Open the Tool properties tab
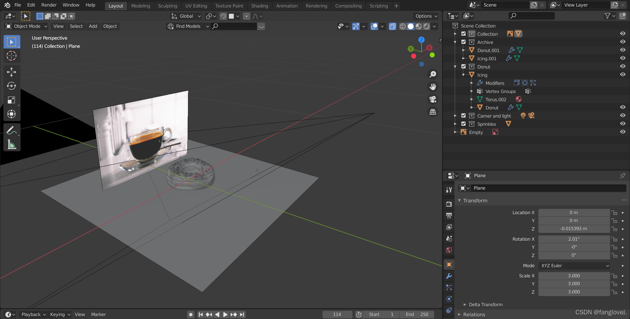The width and height of the screenshot is (630, 319). [449, 190]
